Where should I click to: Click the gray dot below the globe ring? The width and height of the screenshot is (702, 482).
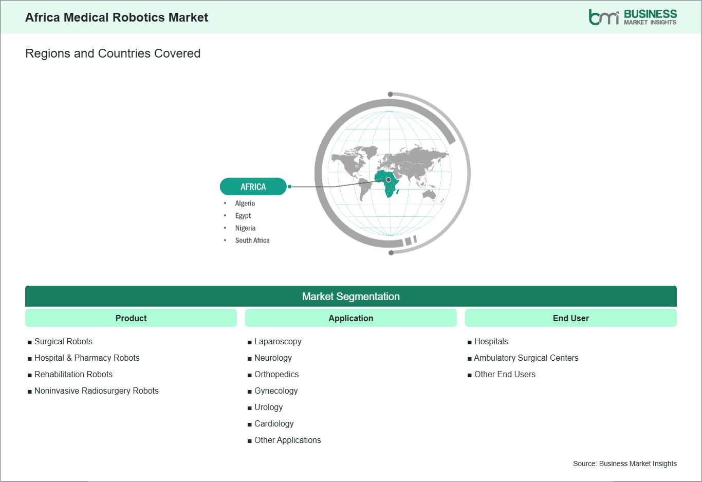click(x=391, y=252)
